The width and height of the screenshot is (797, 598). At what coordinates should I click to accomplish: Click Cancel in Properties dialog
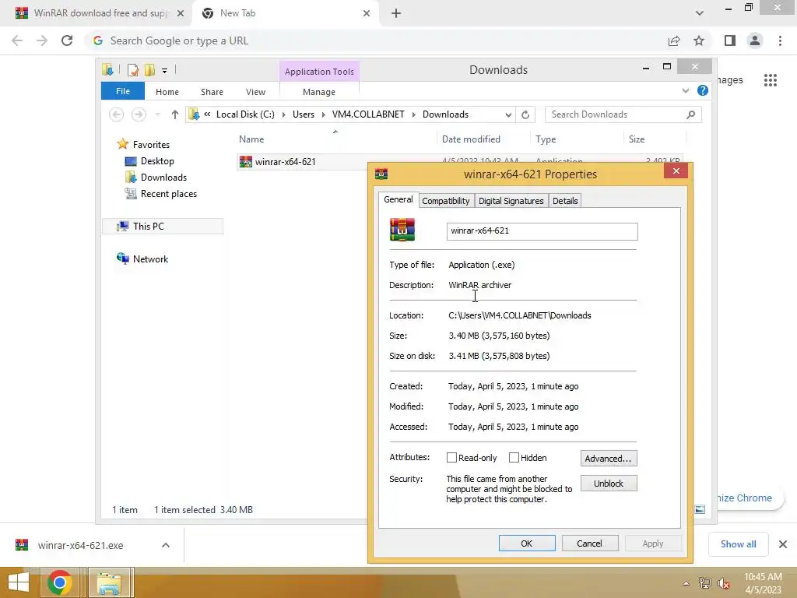pyautogui.click(x=590, y=543)
